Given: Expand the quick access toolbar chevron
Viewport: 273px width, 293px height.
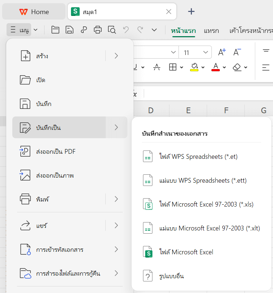Looking at the screenshot, I should tap(154, 30).
